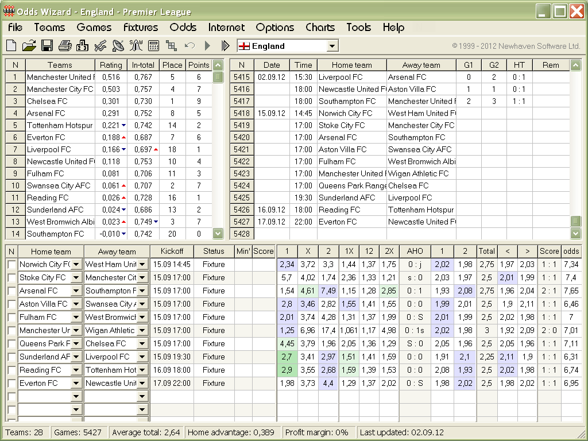Open the Odds menu
Image resolution: width=588 pixels, height=441 pixels.
tap(183, 28)
